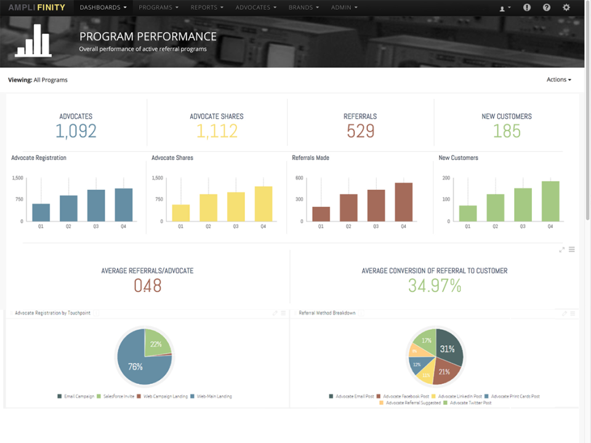
Task: Click the PROGRAMS navigation item
Action: tap(158, 7)
